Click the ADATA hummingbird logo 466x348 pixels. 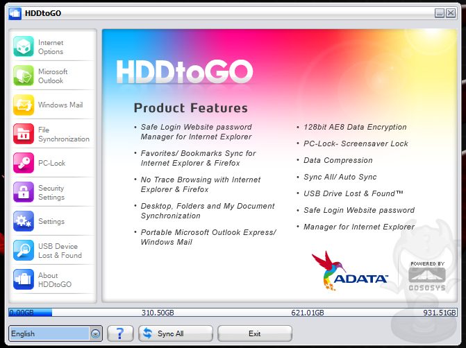pos(349,270)
